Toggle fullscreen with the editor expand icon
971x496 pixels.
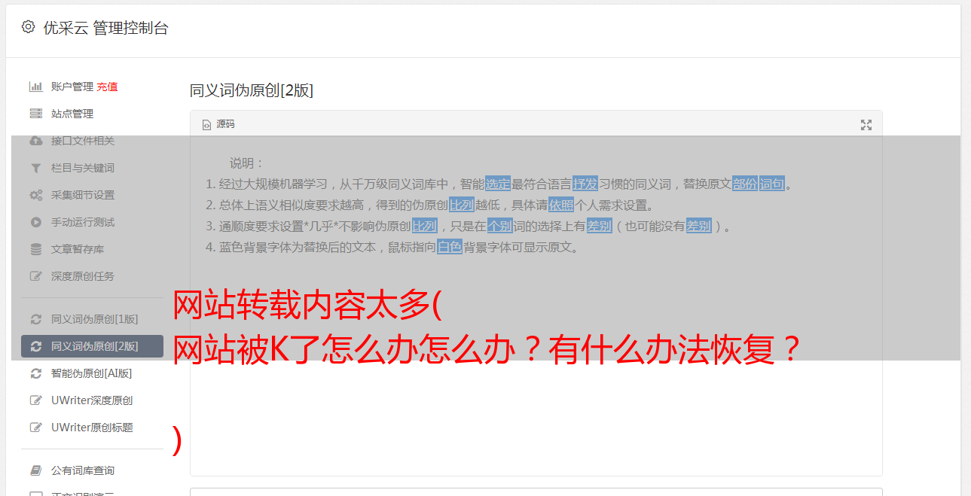pyautogui.click(x=866, y=125)
